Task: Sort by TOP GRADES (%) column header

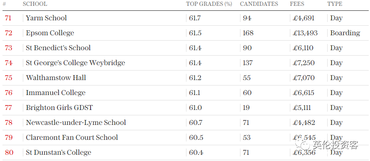Action: click(x=209, y=4)
